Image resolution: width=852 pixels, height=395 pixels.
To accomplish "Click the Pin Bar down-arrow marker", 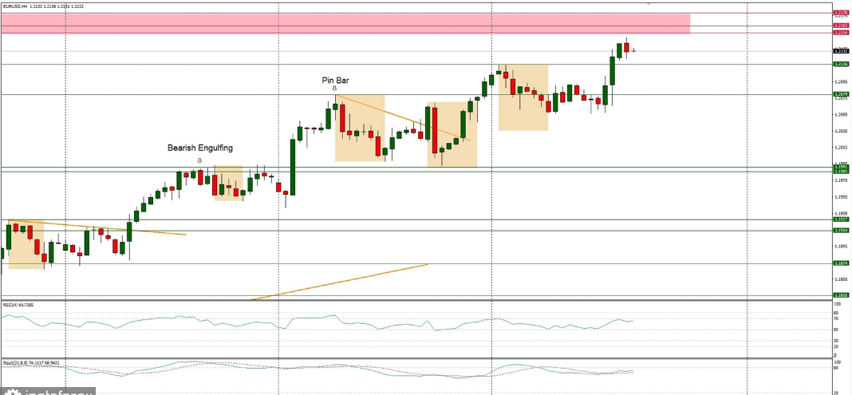I will point(334,89).
